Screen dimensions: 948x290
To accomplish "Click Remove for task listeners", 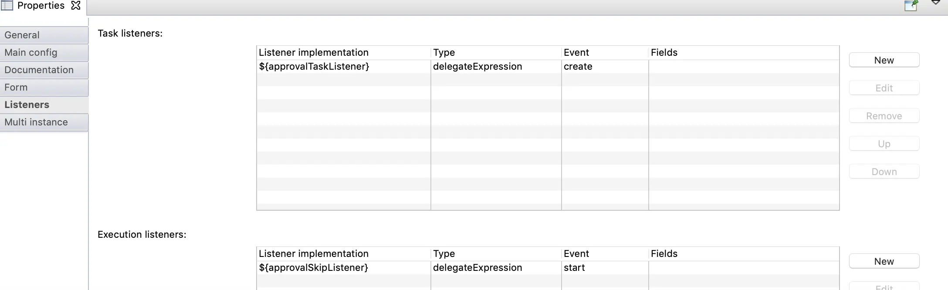I will 884,116.
